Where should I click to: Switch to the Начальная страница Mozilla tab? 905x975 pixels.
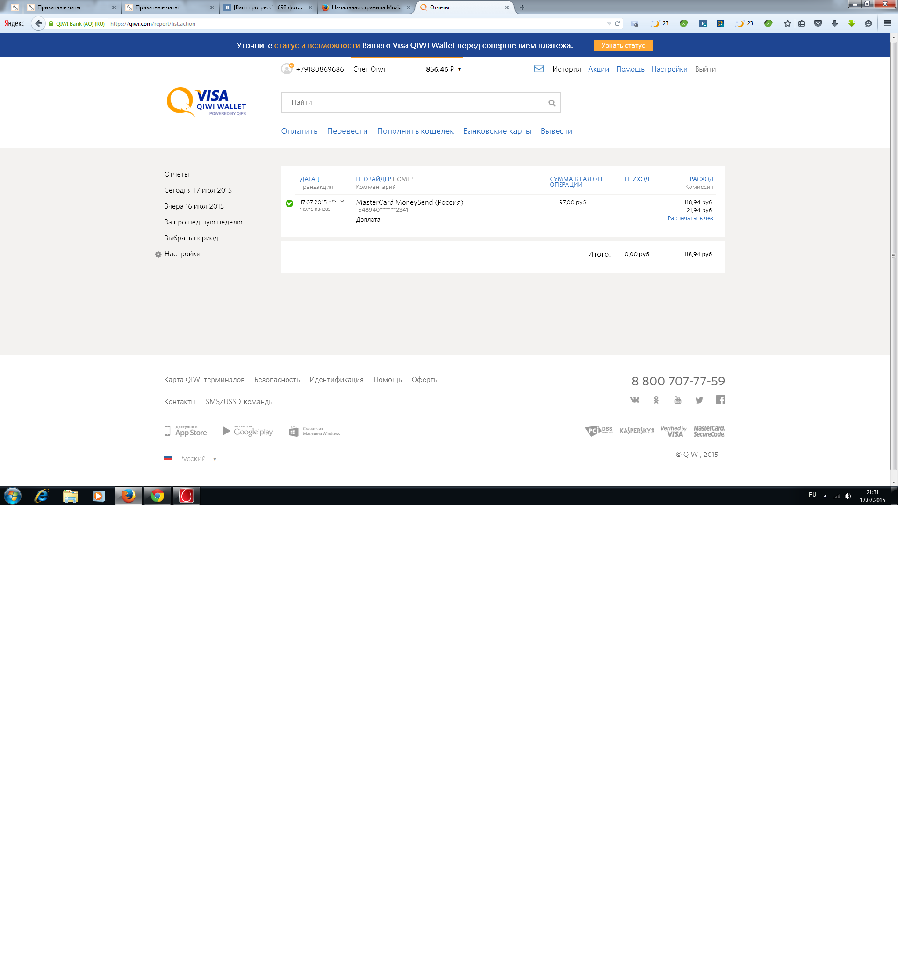coord(368,7)
